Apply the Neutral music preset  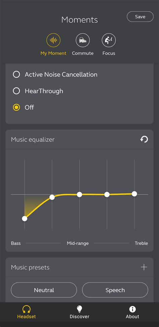(44, 290)
